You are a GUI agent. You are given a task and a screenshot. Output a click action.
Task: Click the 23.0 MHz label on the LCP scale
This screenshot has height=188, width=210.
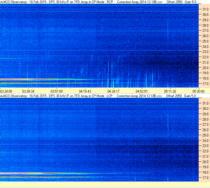205,146
